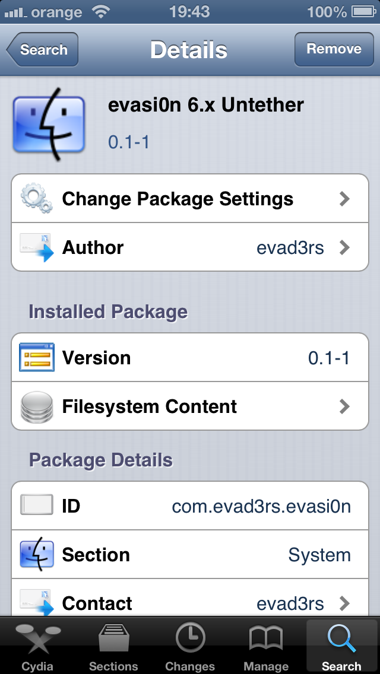This screenshot has width=380, height=674.
Task: Go back to Search
Action: coord(42,49)
